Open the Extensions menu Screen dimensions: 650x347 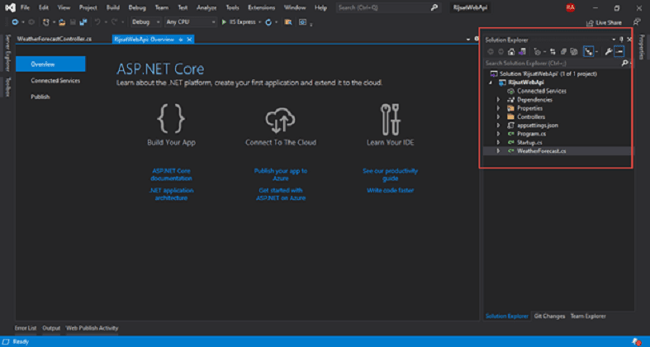coord(261,7)
